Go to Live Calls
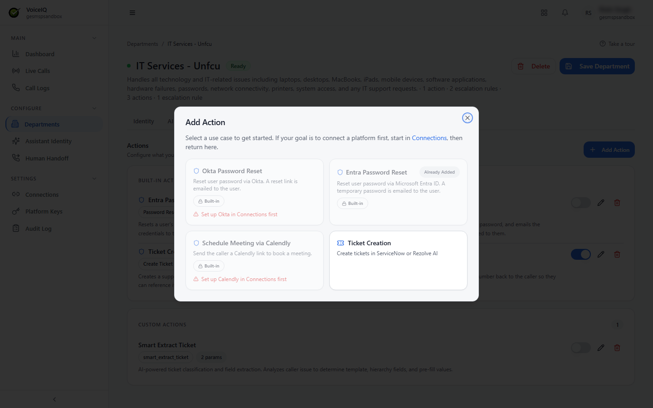Viewport: 653px width, 408px height. tap(54, 71)
